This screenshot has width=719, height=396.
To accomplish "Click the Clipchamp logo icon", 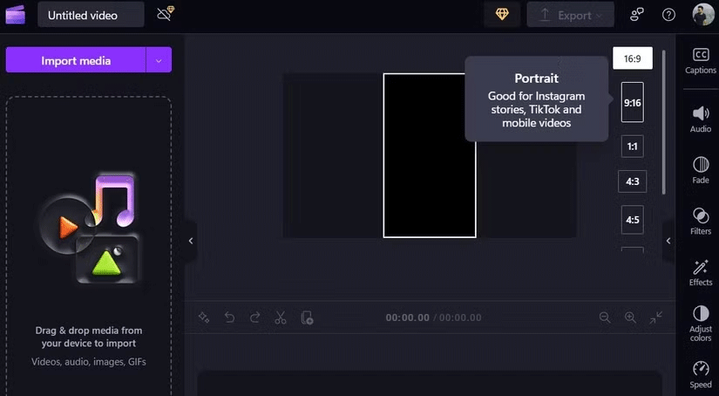I will 15,15.
